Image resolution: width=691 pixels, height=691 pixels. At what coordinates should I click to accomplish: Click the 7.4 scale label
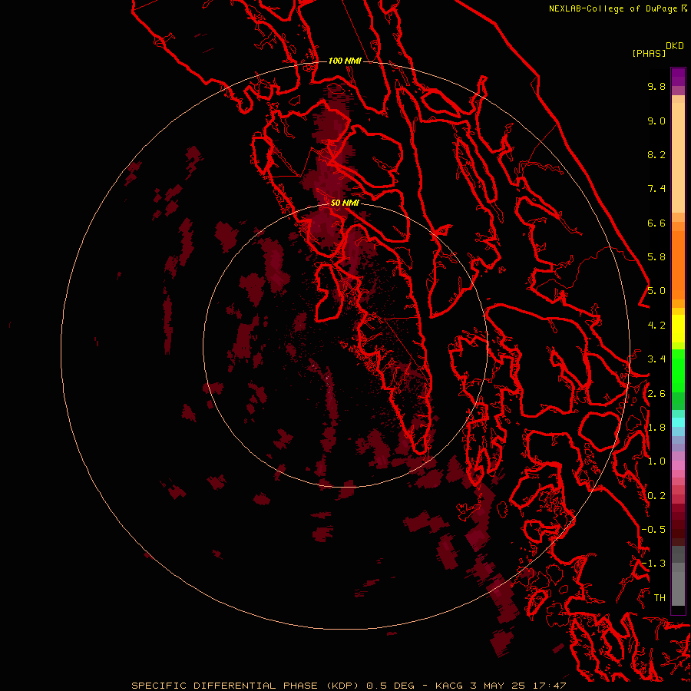tap(656, 189)
